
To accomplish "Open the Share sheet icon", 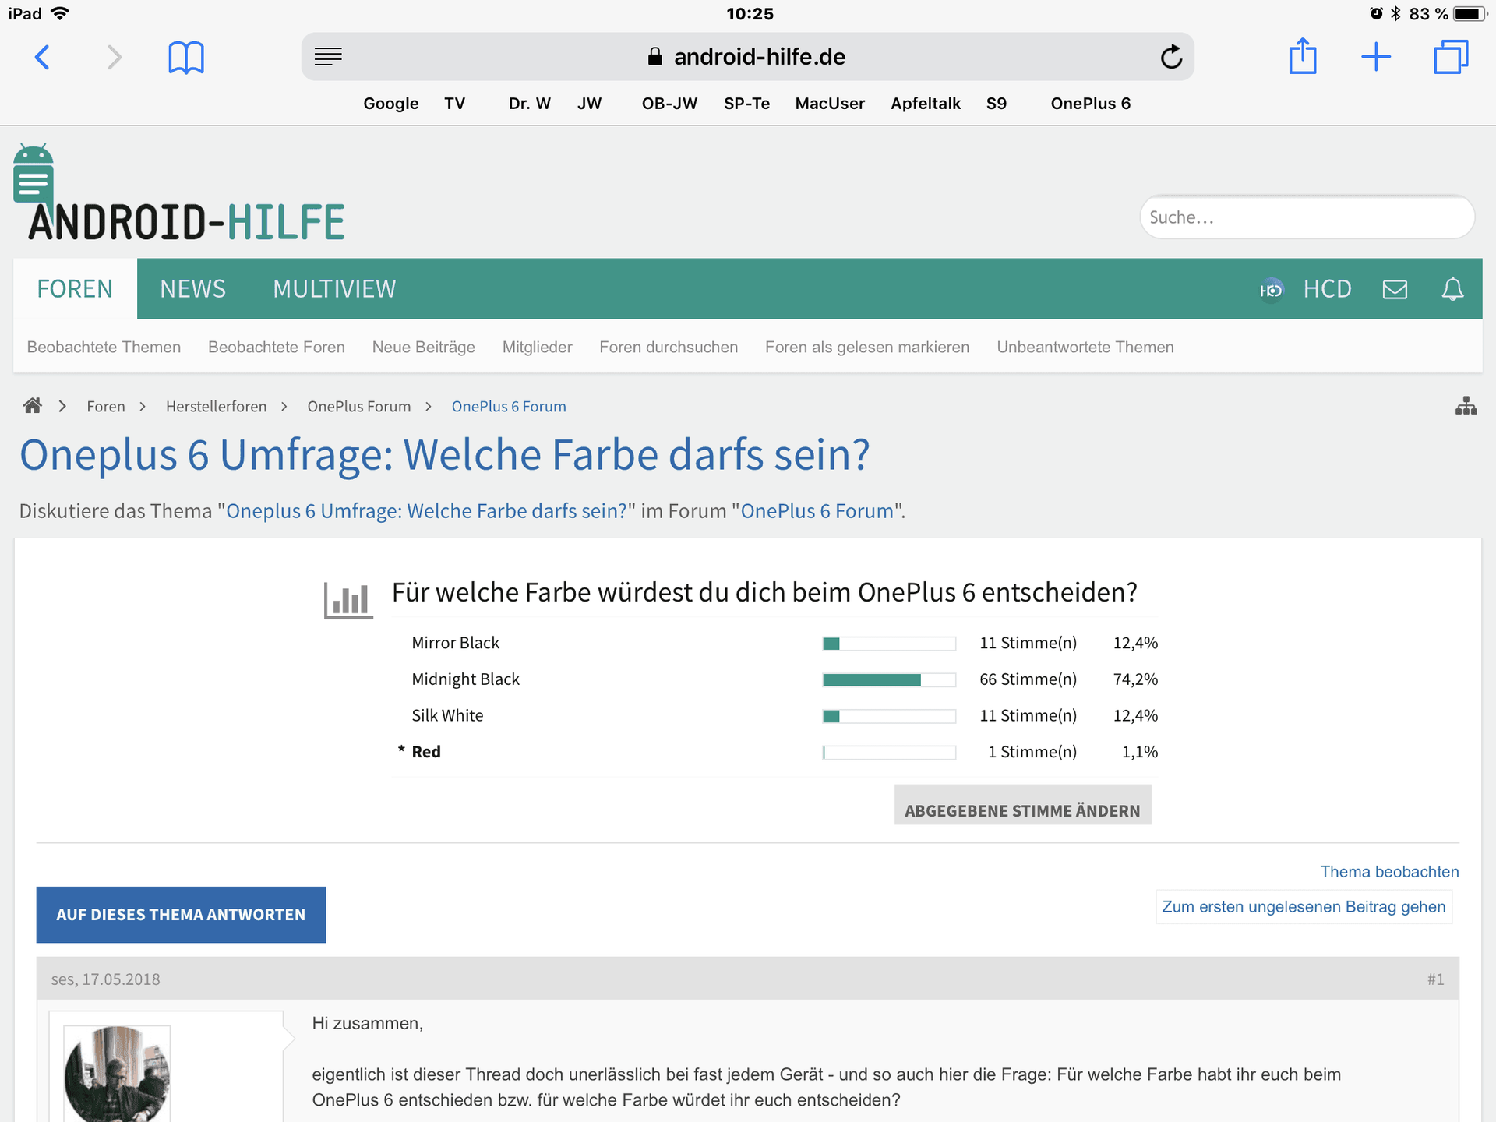I will click(1303, 56).
